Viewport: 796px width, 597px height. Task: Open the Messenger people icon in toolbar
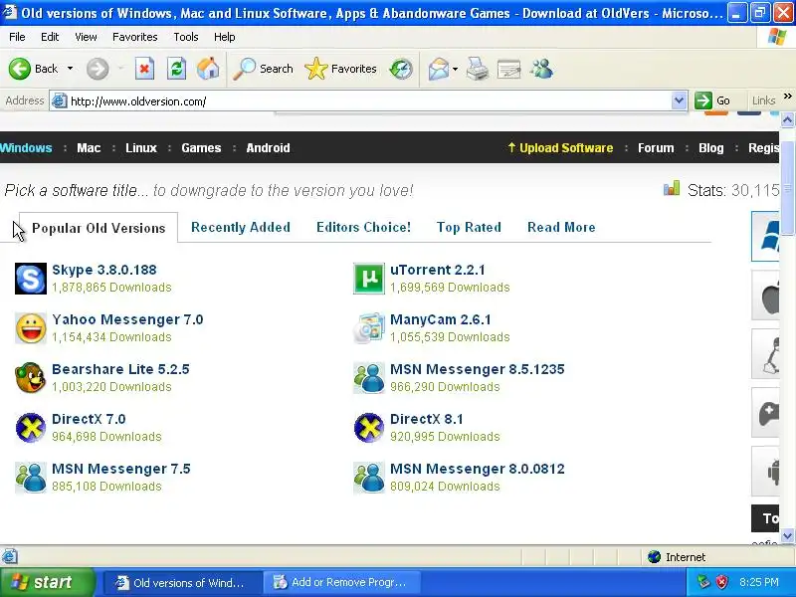click(541, 69)
